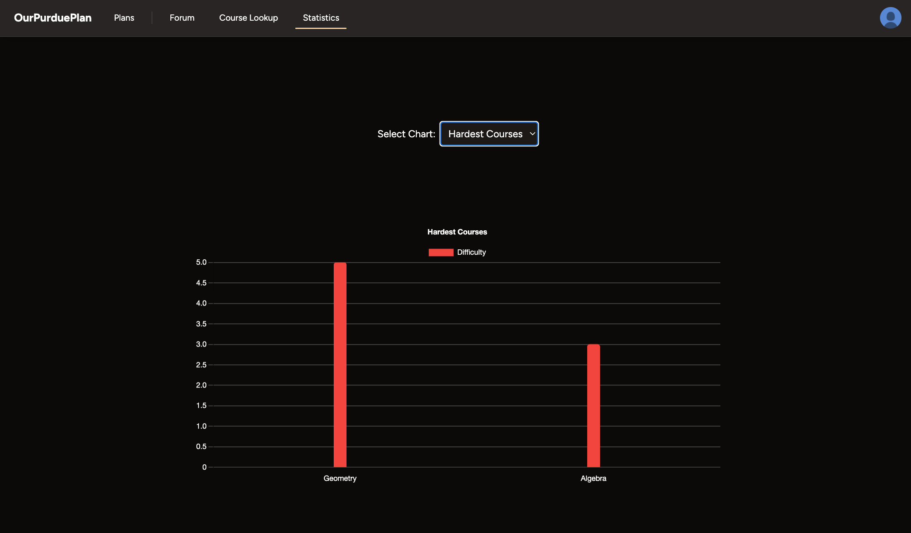Toggle the Difficulty legend red swatch

441,252
